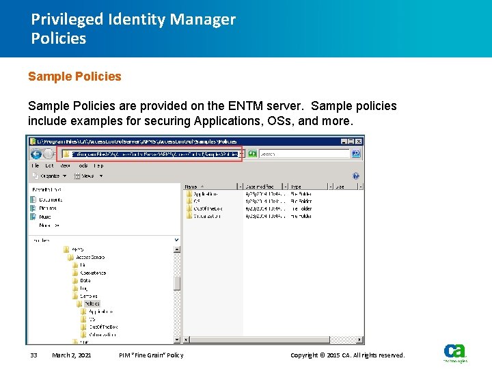Click the Coexistence folder icon in tree

pyautogui.click(x=75, y=273)
